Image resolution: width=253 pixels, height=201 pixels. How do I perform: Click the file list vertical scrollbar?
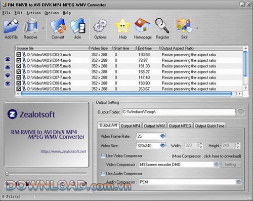pos(245,64)
